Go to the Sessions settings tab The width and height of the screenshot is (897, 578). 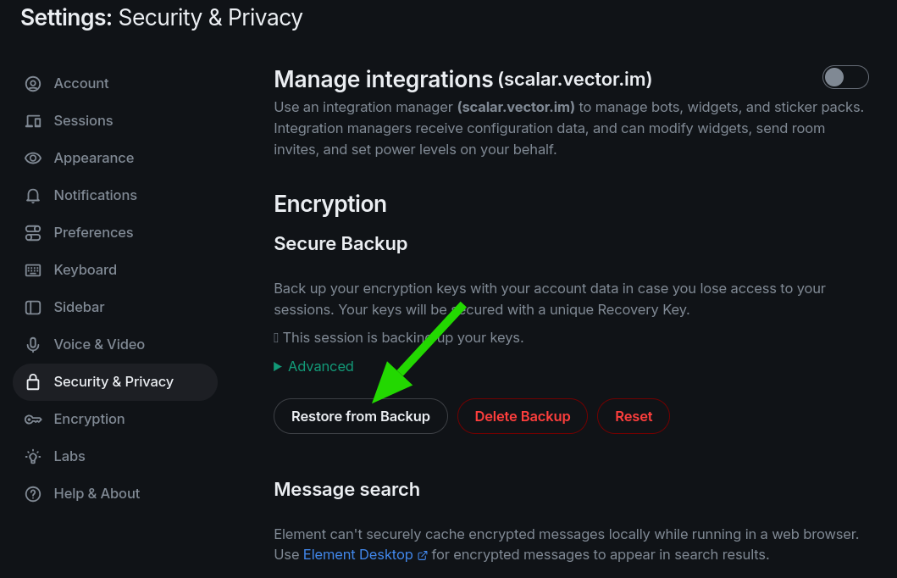(x=83, y=121)
